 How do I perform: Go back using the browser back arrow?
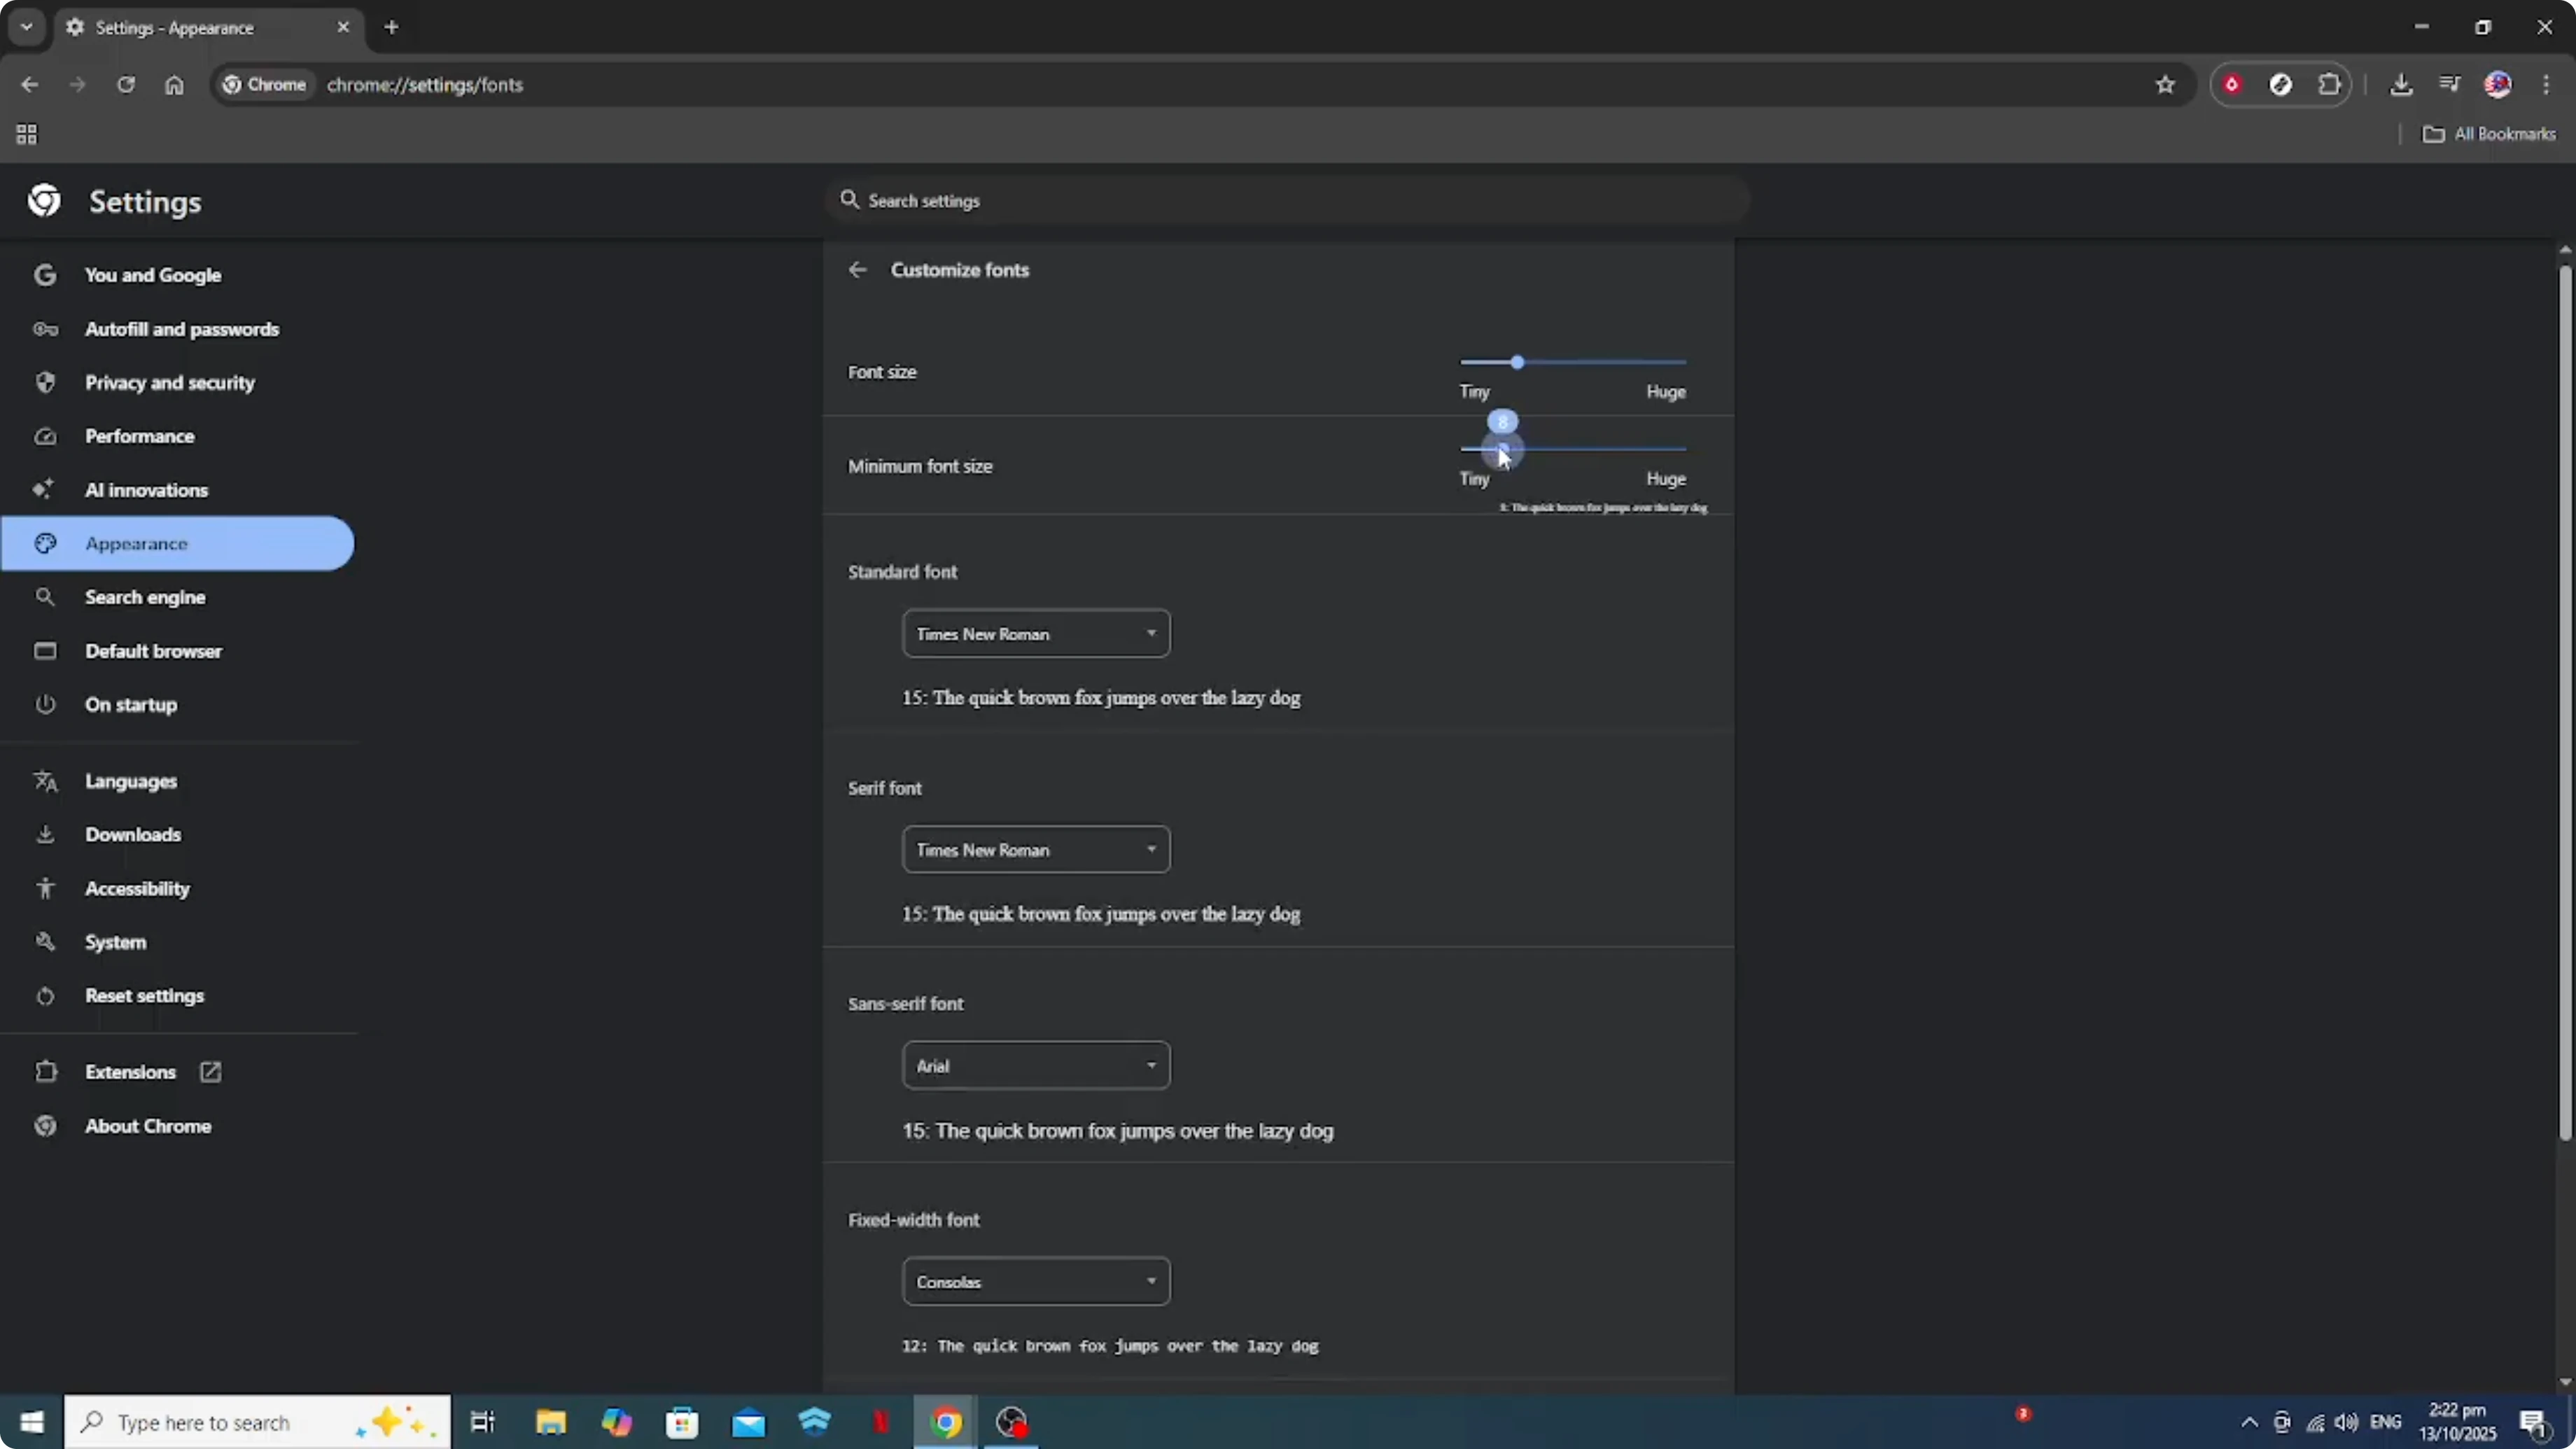pyautogui.click(x=29, y=85)
